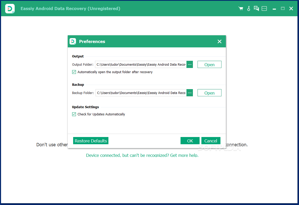299x205 pixels.
Task: Browse for Output Folder with ellipsis button
Action: click(190, 64)
